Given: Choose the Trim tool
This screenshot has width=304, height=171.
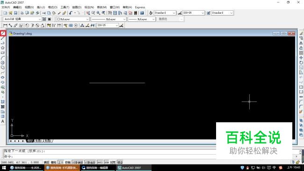Looking at the screenshot, I should 301,77.
